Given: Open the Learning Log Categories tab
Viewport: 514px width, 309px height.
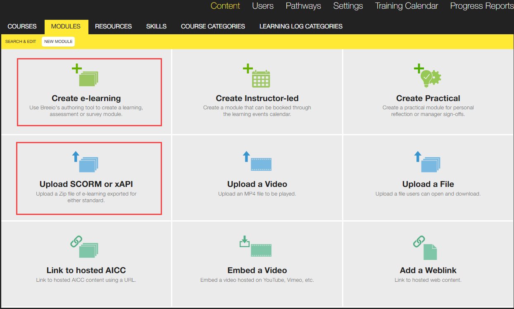Looking at the screenshot, I should point(301,26).
